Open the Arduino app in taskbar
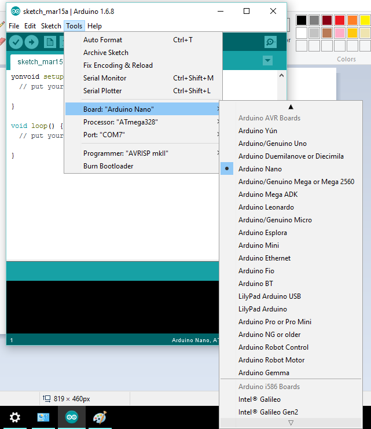This screenshot has width=371, height=429. tap(72, 417)
